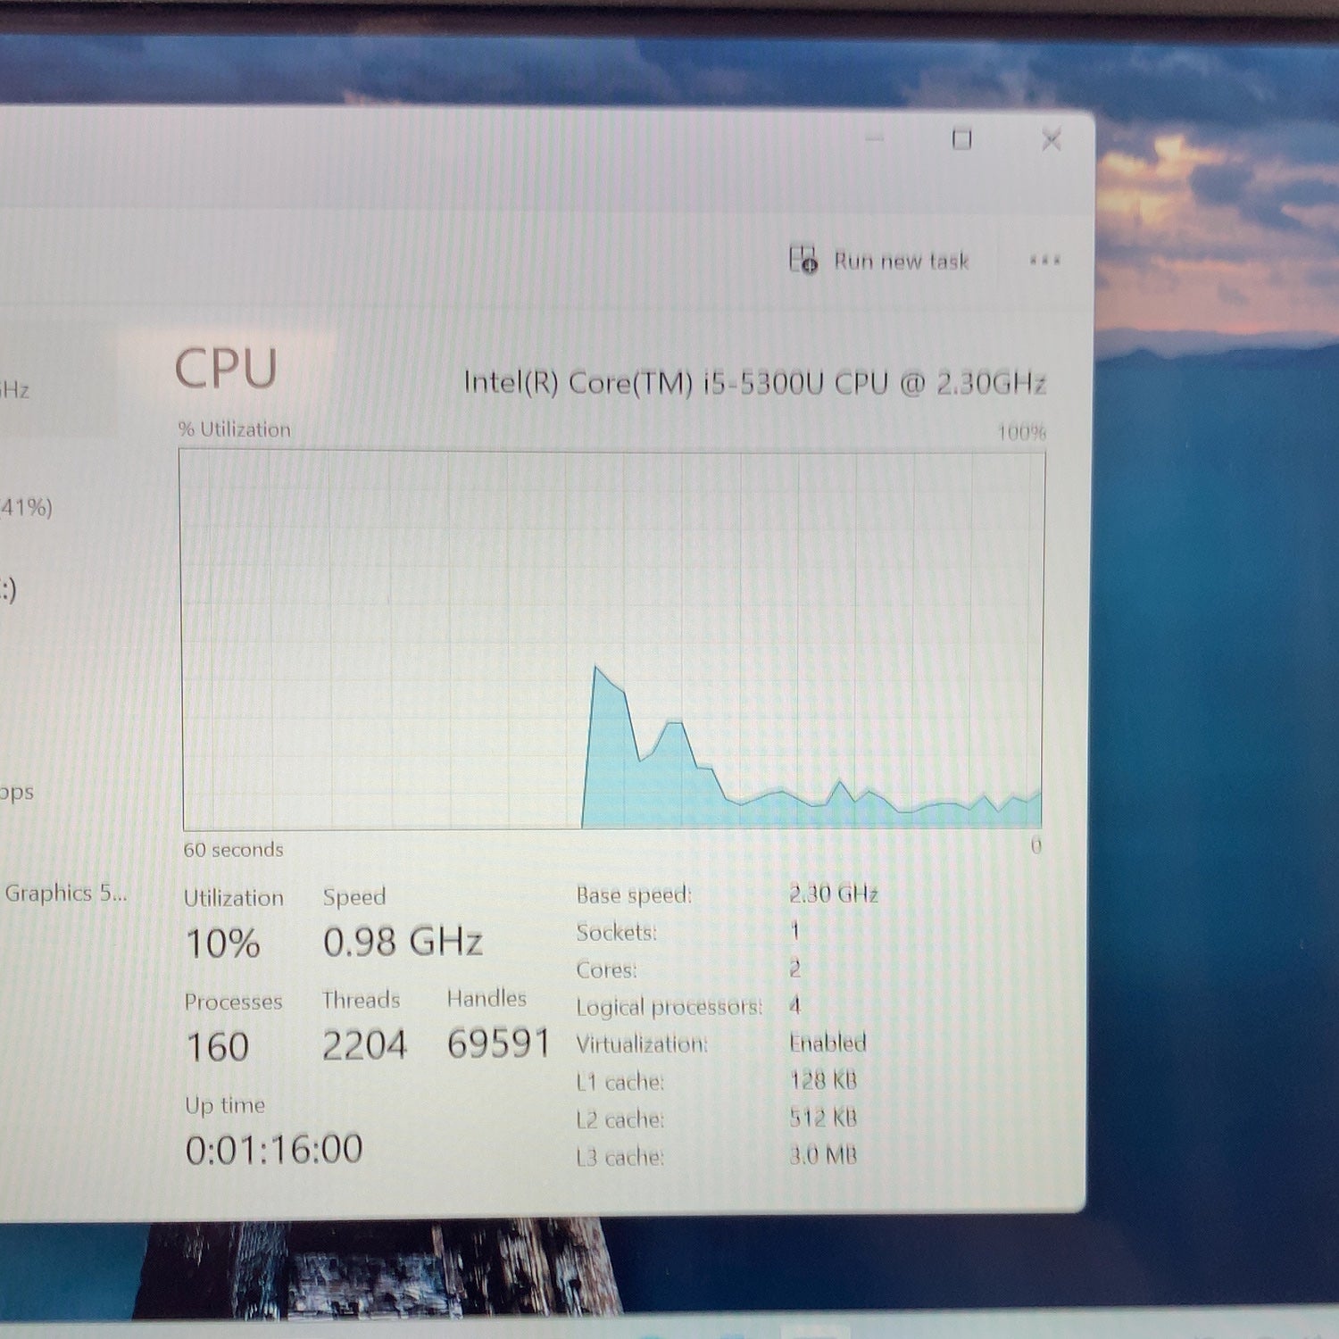1339x1339 pixels.
Task: Click the Threads label
Action: pyautogui.click(x=361, y=1000)
